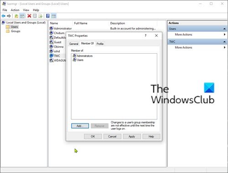Click the sshd user icon

tap(52, 51)
